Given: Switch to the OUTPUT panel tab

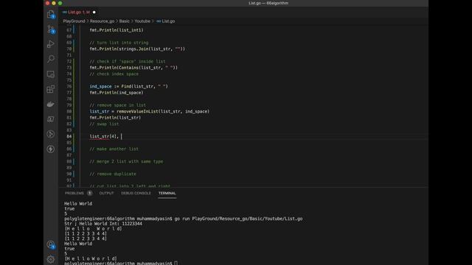Looking at the screenshot, I should click(x=106, y=193).
